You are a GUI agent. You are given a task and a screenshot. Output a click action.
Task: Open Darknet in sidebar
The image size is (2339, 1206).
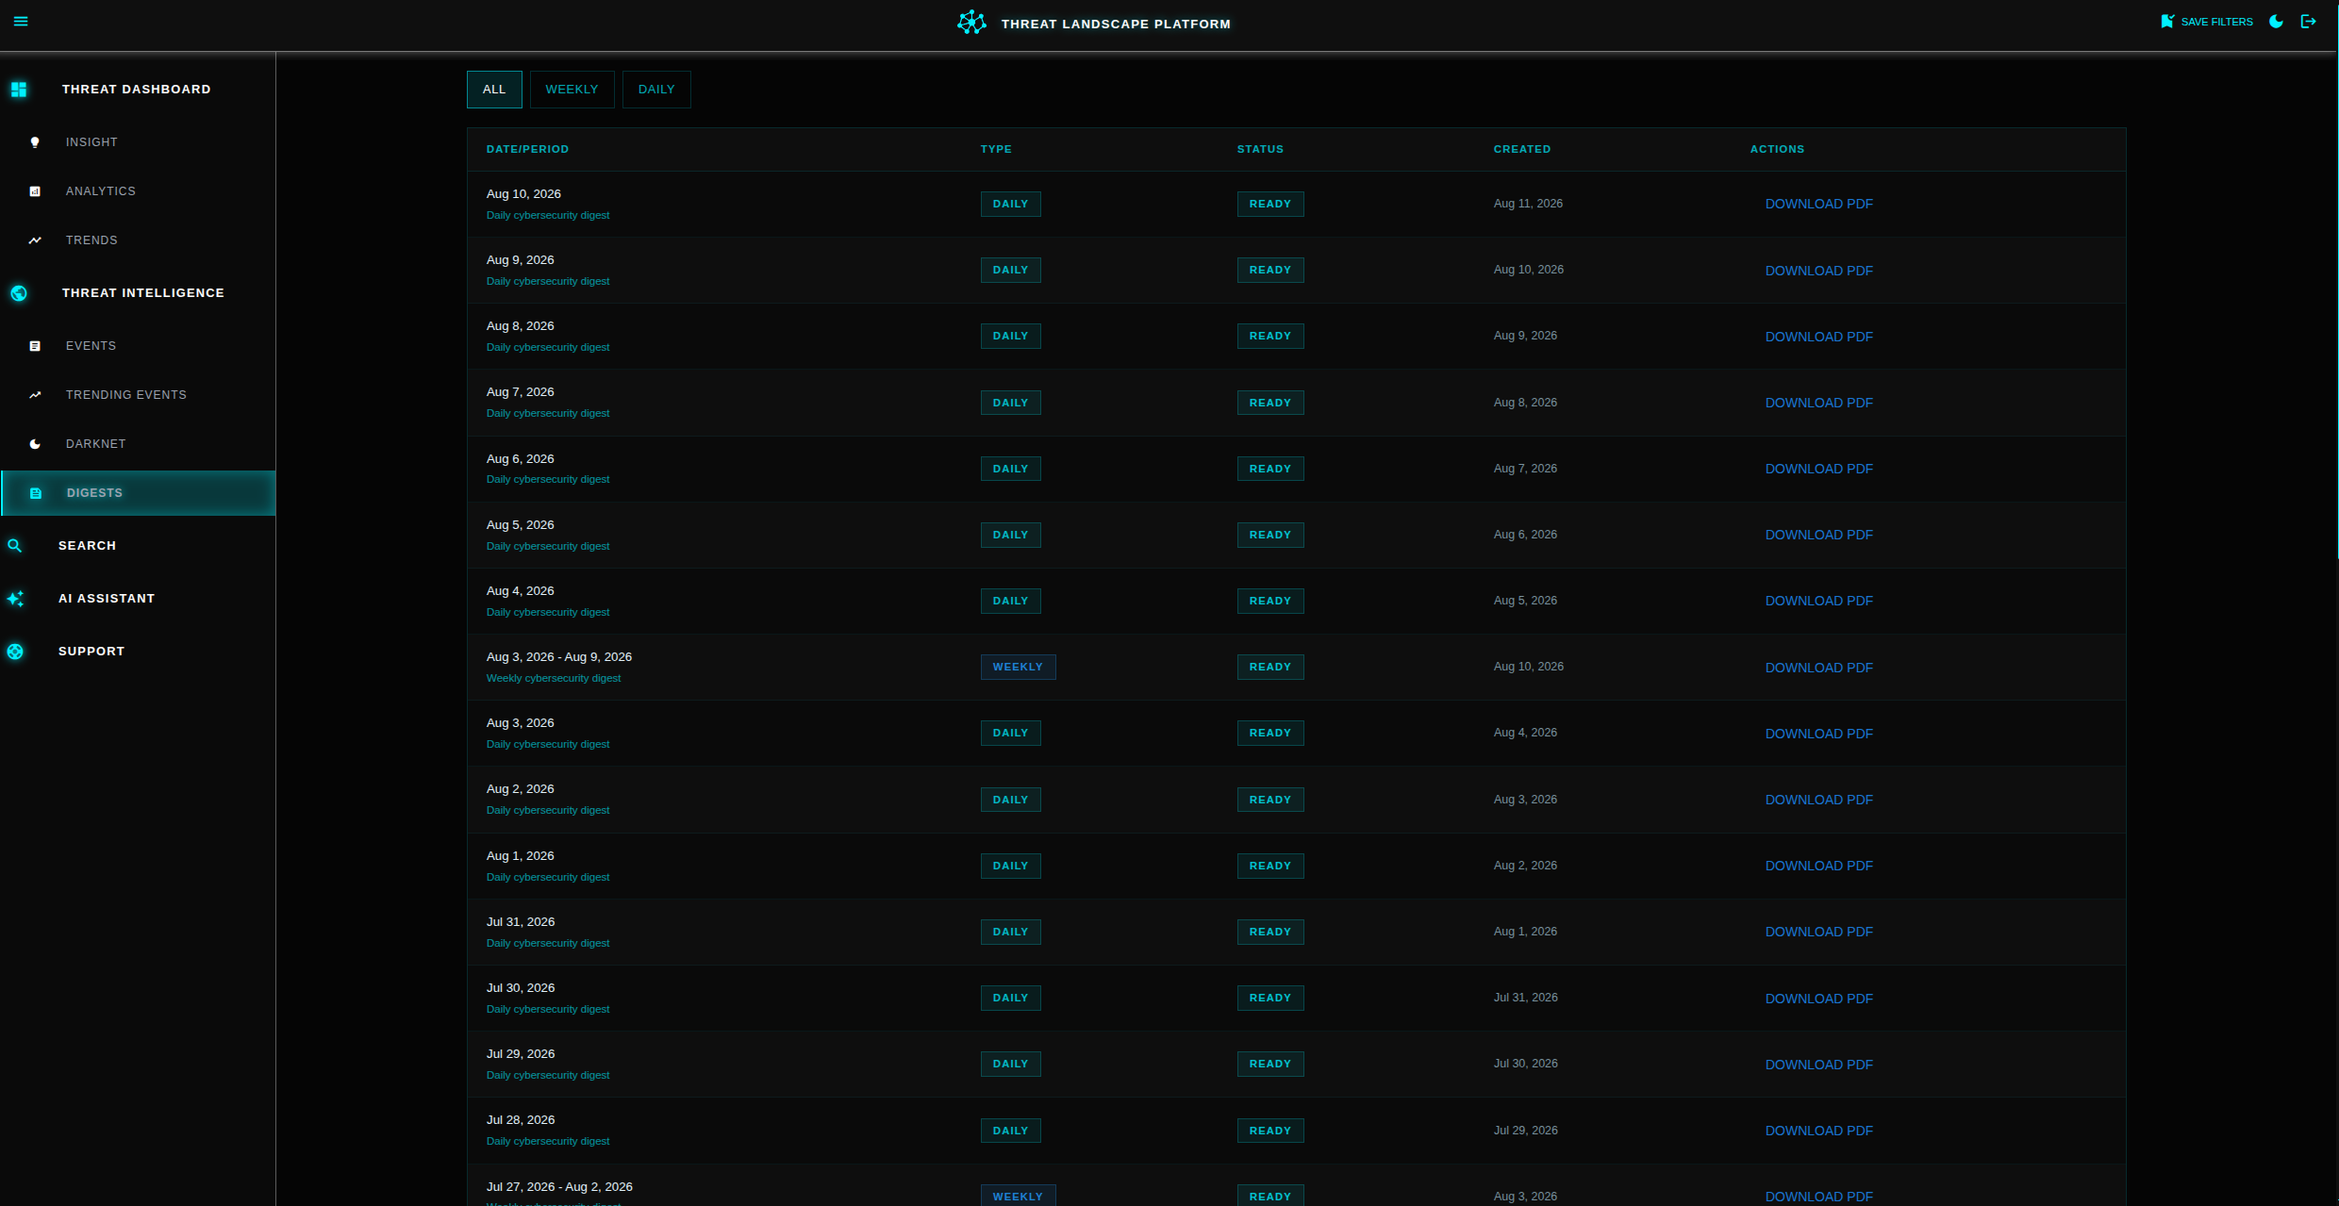pos(96,444)
